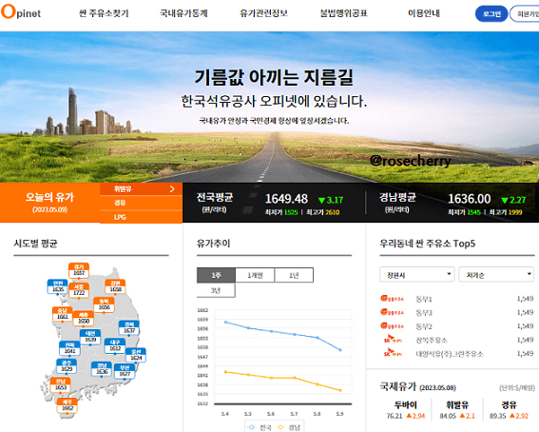Click the SK logo beside 상복주유소
The width and height of the screenshot is (539, 432).
point(393,340)
